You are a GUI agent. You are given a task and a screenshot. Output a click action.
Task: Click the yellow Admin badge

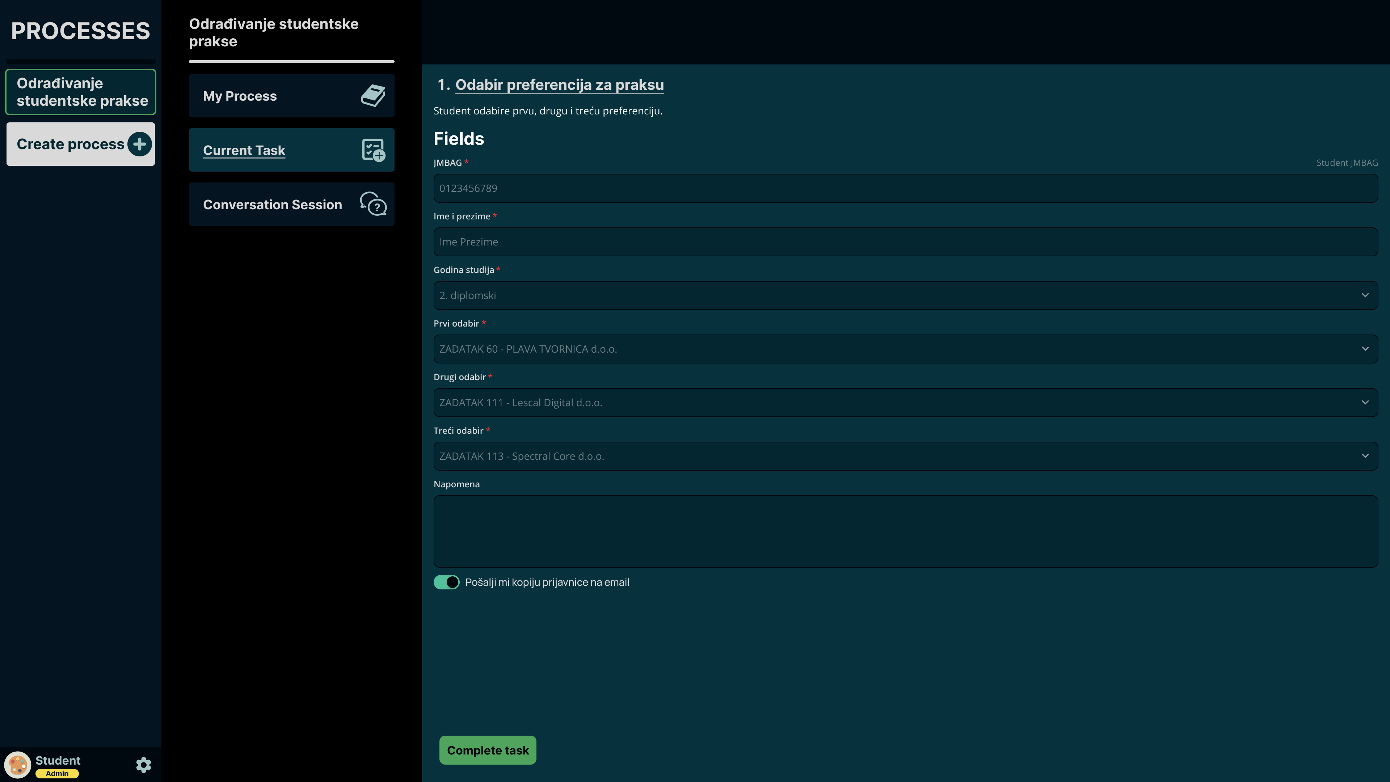57,773
